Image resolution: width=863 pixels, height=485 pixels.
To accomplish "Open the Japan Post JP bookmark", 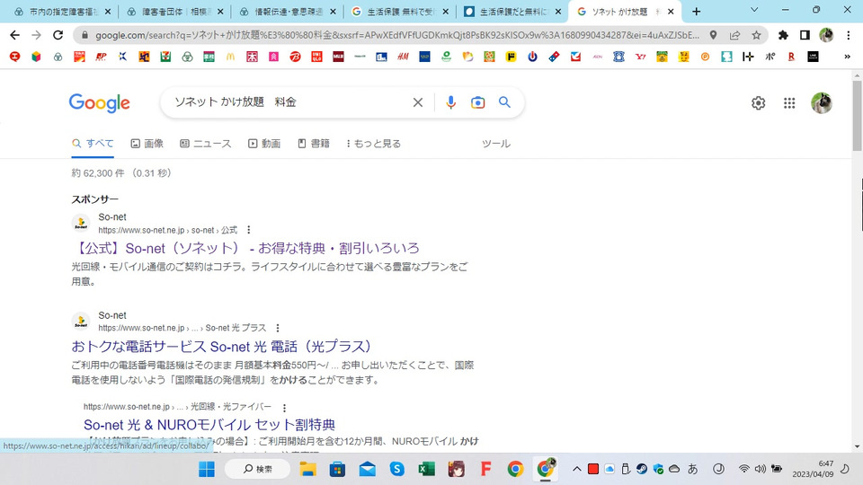I will pos(101,57).
